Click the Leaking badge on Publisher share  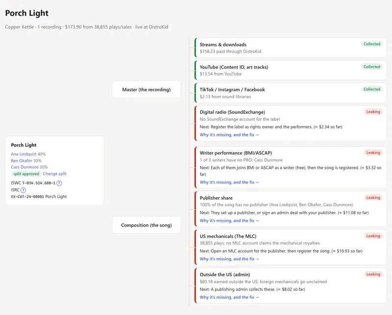coord(373,198)
